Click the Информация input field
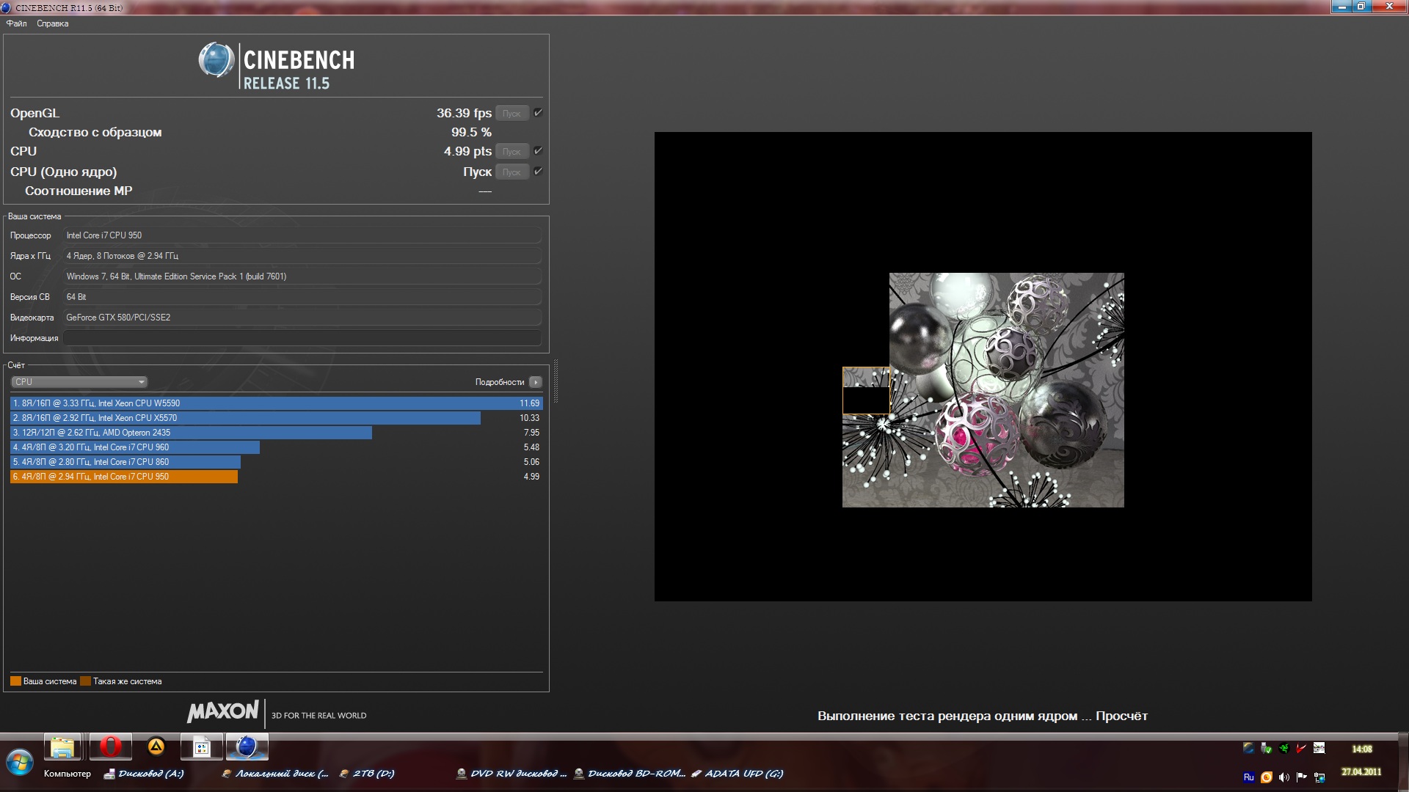Image resolution: width=1409 pixels, height=792 pixels. (x=302, y=338)
